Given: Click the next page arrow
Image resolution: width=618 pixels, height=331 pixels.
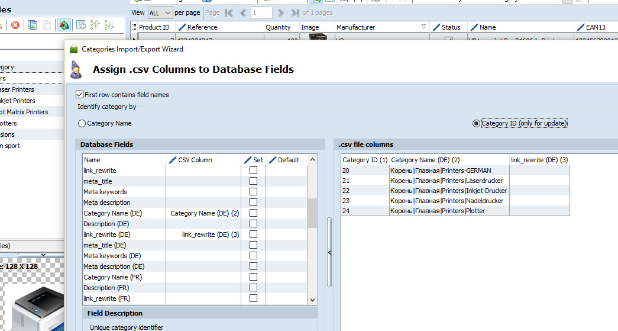Looking at the screenshot, I should pos(280,12).
